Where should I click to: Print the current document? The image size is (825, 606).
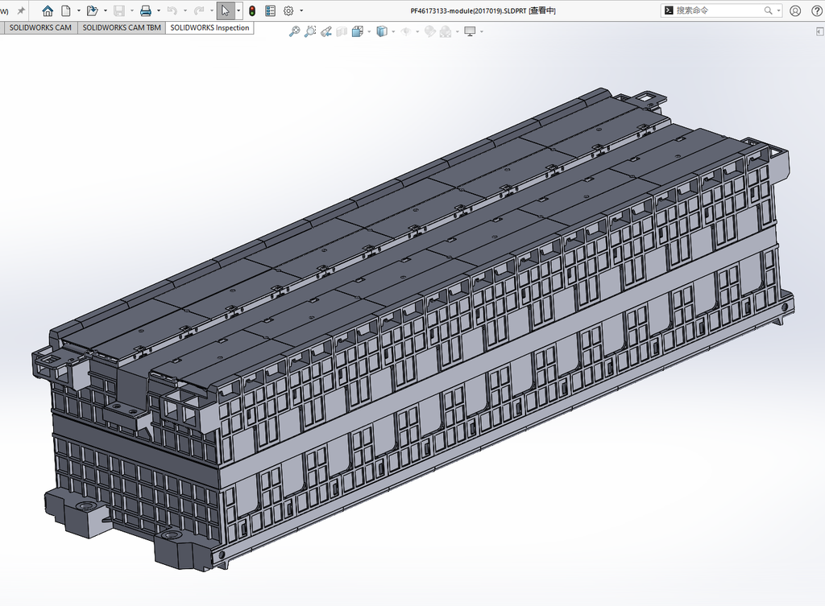coord(146,10)
